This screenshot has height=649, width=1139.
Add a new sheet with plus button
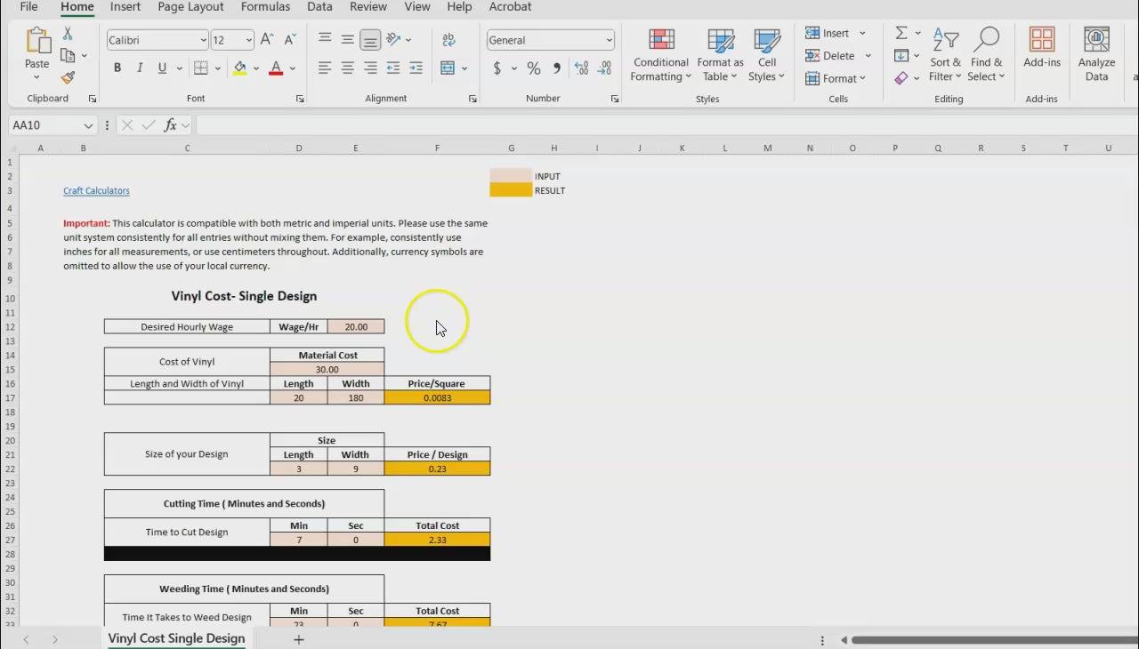click(x=299, y=639)
